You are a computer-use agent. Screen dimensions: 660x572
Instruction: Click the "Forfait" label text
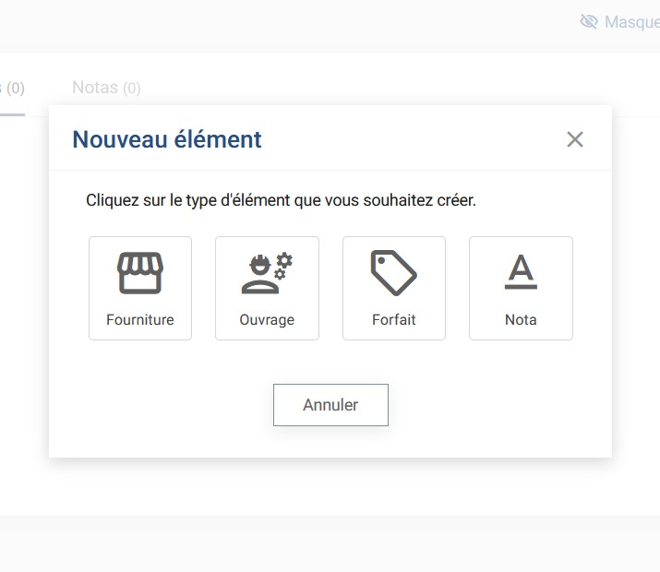394,320
